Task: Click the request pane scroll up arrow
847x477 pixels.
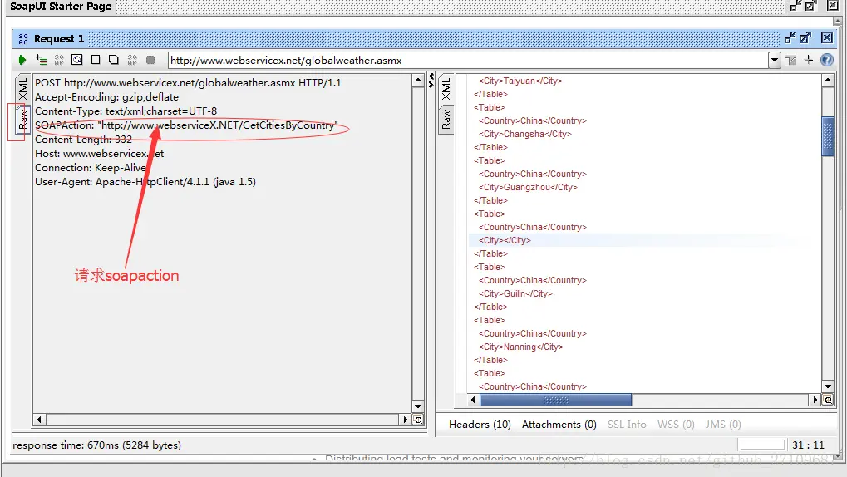Action: coord(418,81)
